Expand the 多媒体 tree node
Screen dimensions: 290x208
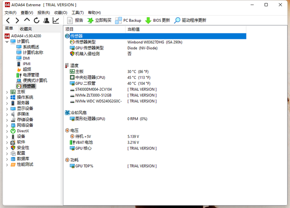click(x=7, y=114)
